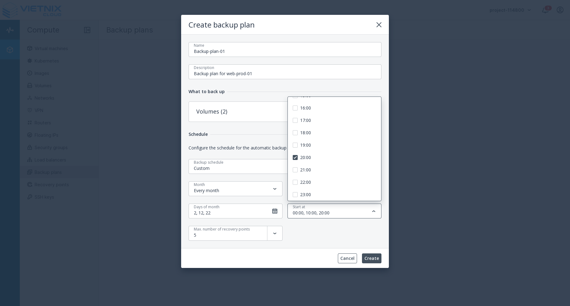
Task: Collapse the Start at time dropdown
Action: (x=374, y=211)
